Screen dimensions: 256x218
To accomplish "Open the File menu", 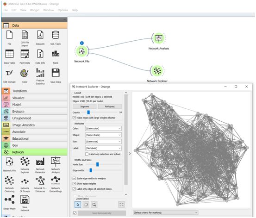I will click(x=6, y=10).
